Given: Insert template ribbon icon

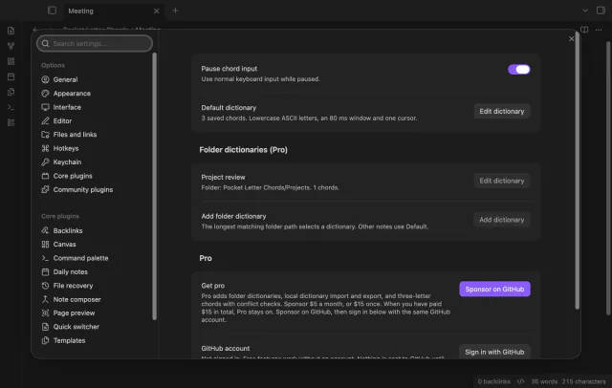Looking at the screenshot, I should pyautogui.click(x=11, y=92).
